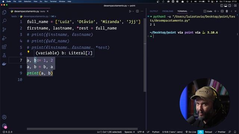
Task: Click Reload in the status bar
Action: [x=208, y=132]
